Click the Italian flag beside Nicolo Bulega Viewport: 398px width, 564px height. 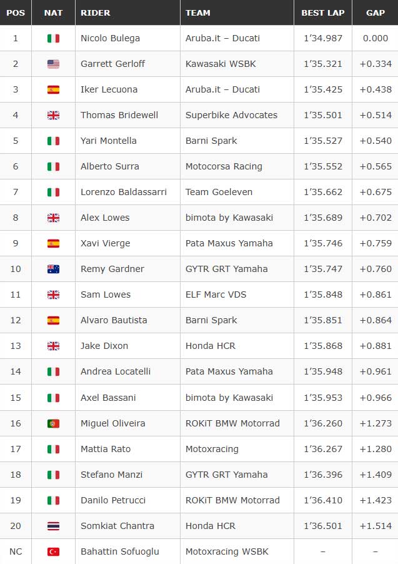point(53,38)
